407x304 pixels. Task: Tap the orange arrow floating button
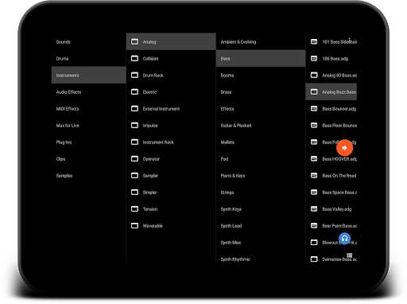pyautogui.click(x=344, y=148)
